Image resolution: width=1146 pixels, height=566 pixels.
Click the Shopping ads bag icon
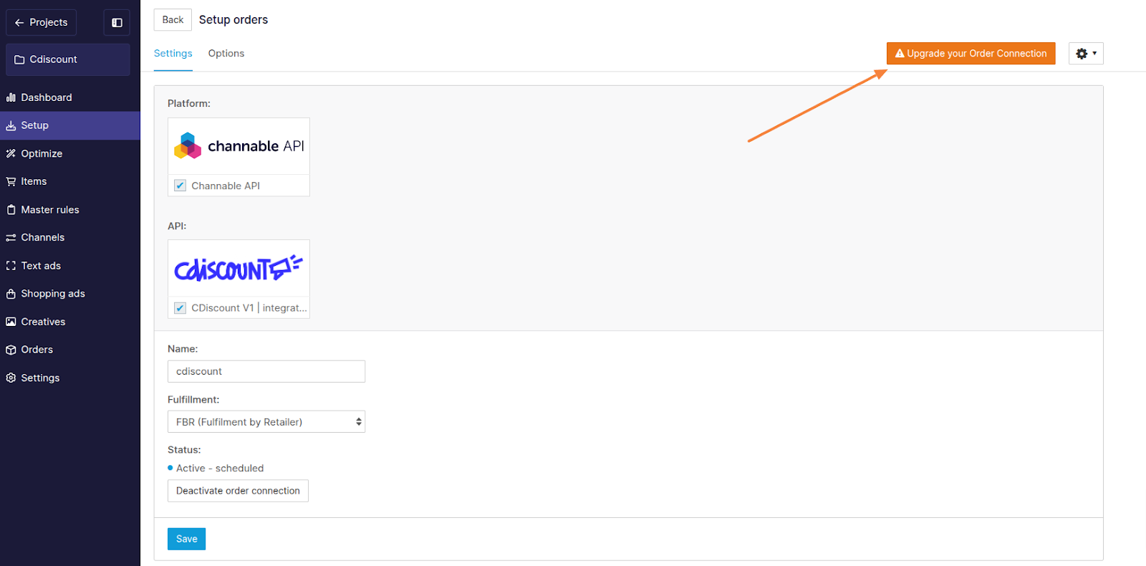(11, 294)
